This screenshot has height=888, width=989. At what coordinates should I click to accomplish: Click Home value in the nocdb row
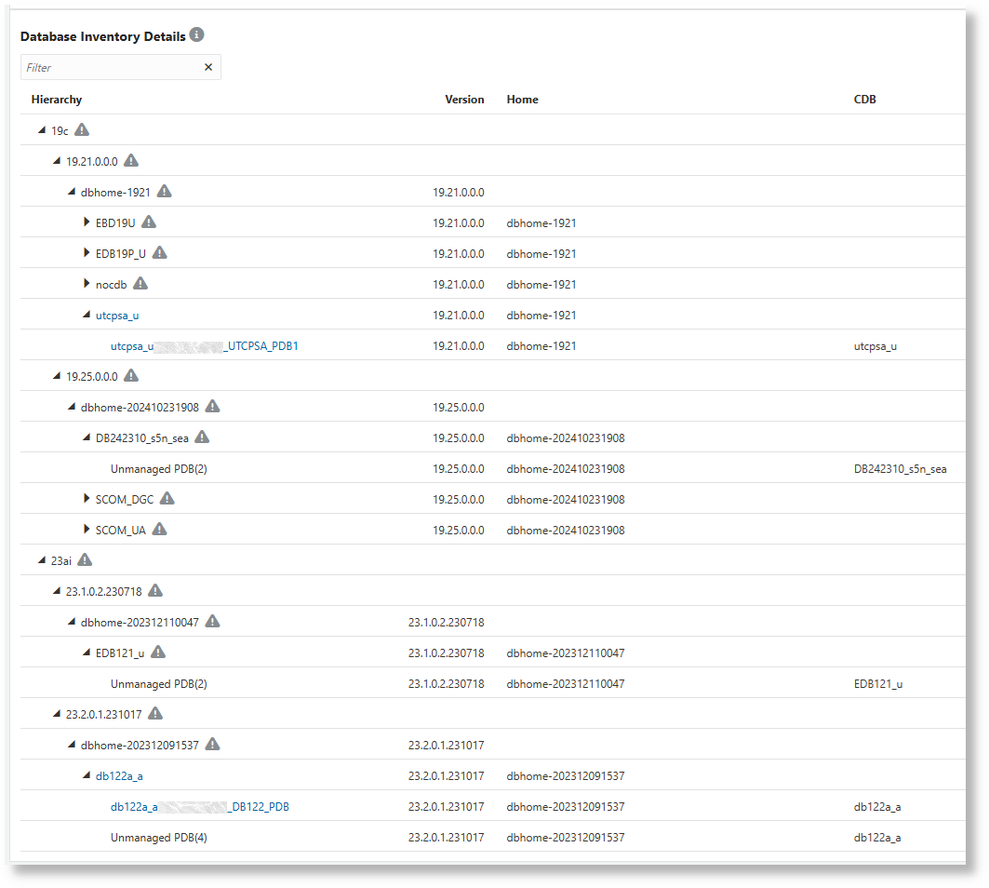(541, 285)
